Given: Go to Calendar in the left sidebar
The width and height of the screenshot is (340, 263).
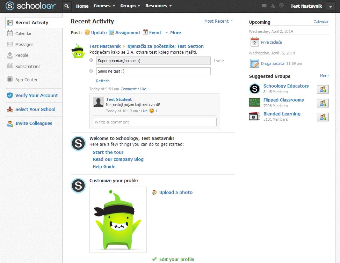Looking at the screenshot, I should pos(23,34).
